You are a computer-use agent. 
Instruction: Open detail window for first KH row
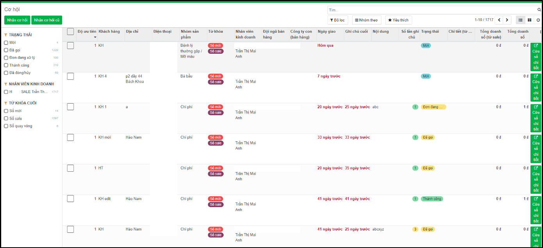[x=536, y=57]
